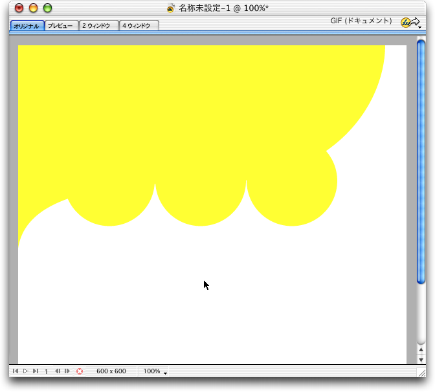Click the vertical scrollbar thumb
435x392 pixels.
[x=421, y=162]
